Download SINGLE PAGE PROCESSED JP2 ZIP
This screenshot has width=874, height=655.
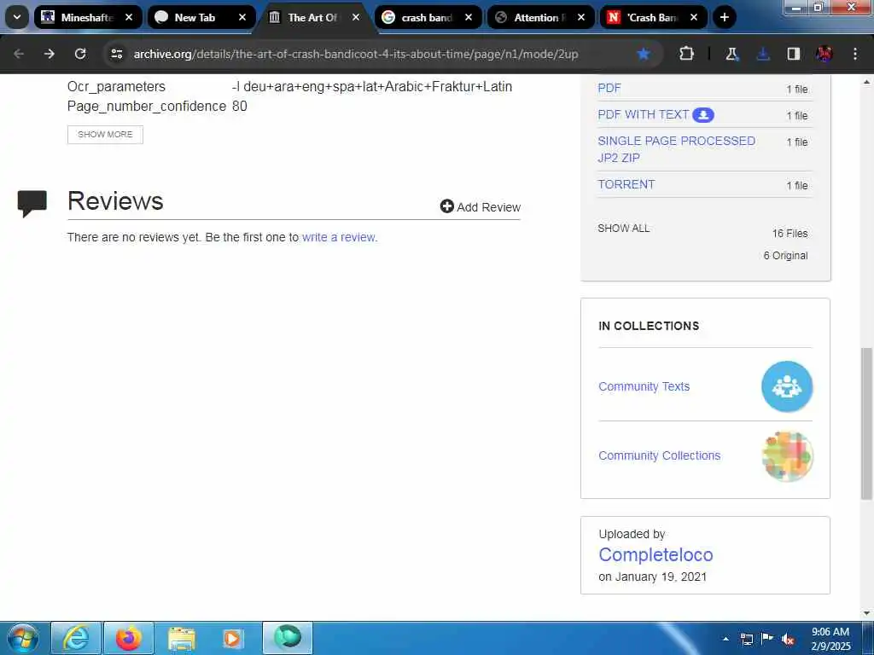tap(676, 149)
